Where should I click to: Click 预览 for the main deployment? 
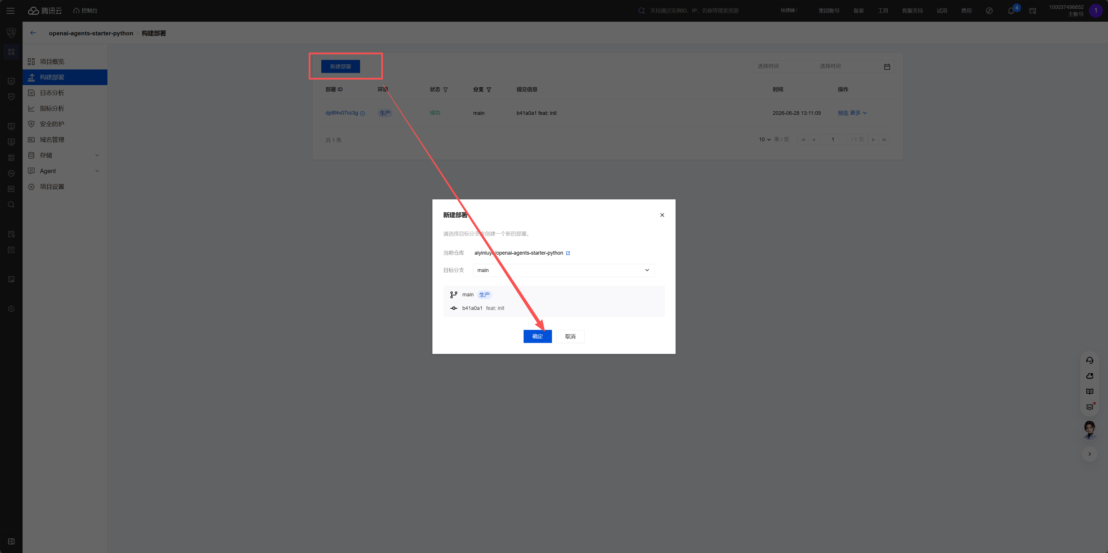click(x=843, y=113)
